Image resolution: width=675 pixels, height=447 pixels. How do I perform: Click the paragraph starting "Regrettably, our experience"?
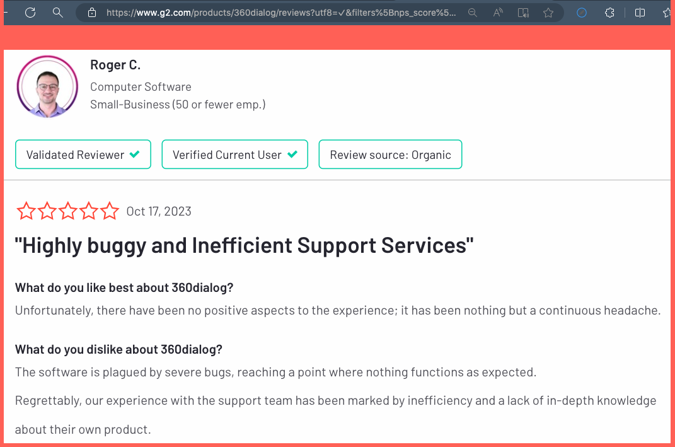(x=336, y=415)
